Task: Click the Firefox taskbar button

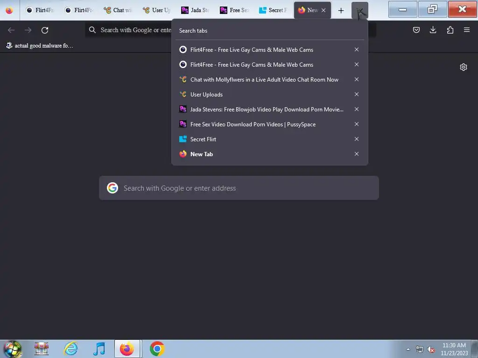Action: pos(127,349)
